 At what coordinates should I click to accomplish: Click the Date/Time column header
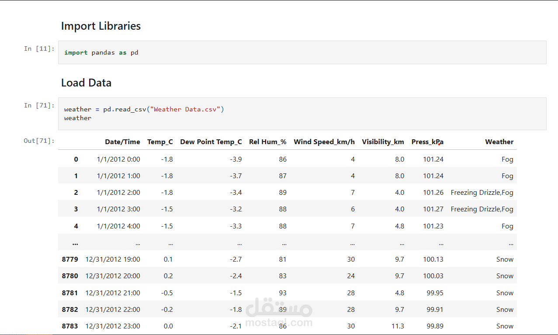click(x=122, y=142)
